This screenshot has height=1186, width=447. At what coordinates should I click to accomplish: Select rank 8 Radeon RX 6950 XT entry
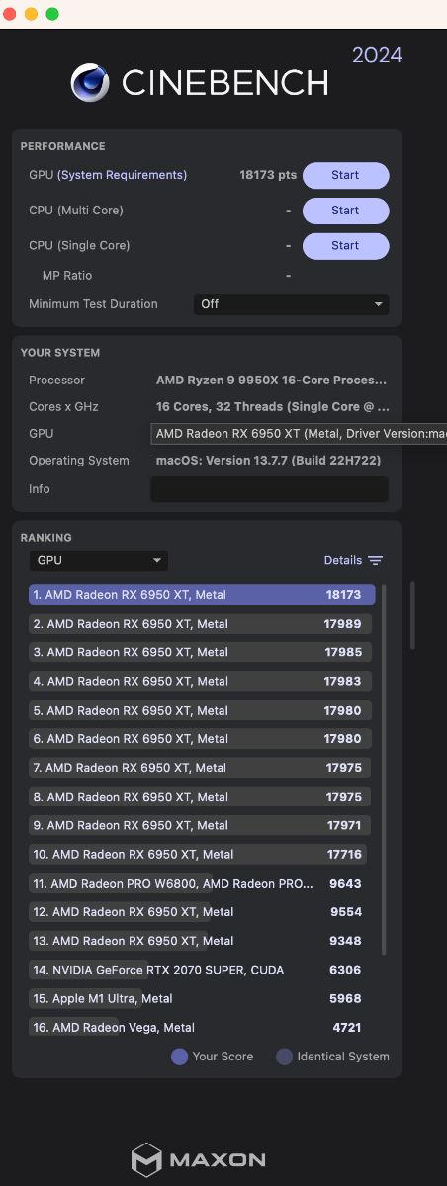tap(202, 797)
